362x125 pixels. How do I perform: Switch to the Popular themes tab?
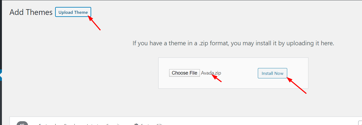72,124
